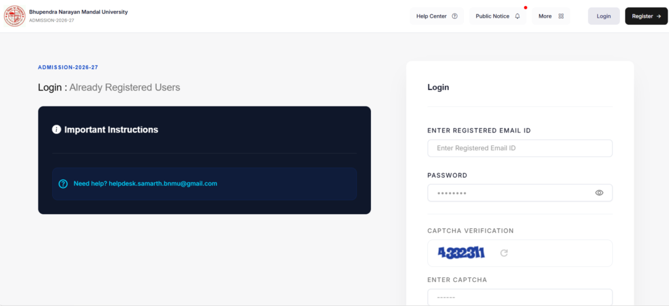Click the help circle icon beside Need help
The height and width of the screenshot is (306, 669).
pyautogui.click(x=63, y=184)
